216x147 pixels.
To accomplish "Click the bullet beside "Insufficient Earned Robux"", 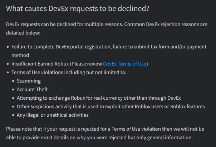I will (8, 64).
